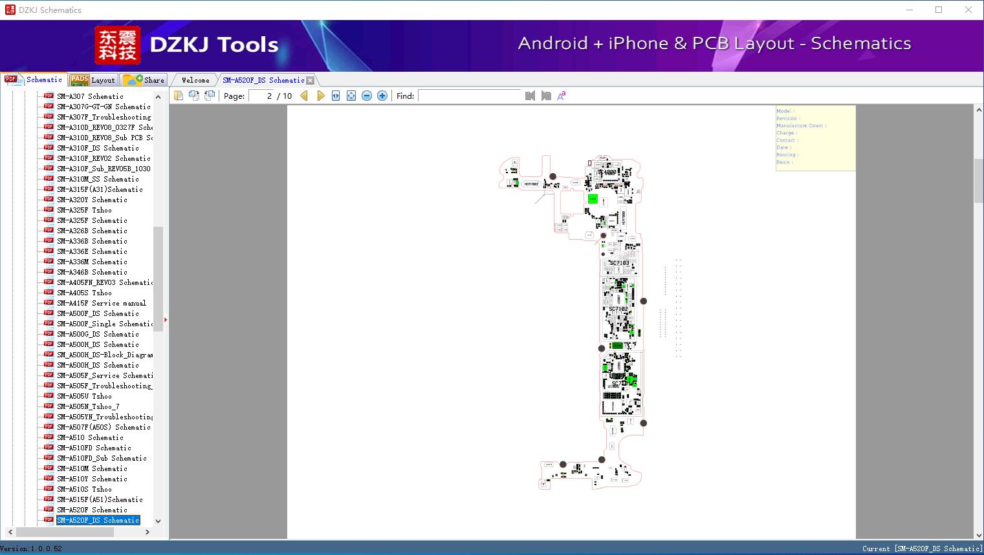This screenshot has width=984, height=555.
Task: Select SM_A500H_DS-Block_Diagram entry
Action: tap(105, 355)
